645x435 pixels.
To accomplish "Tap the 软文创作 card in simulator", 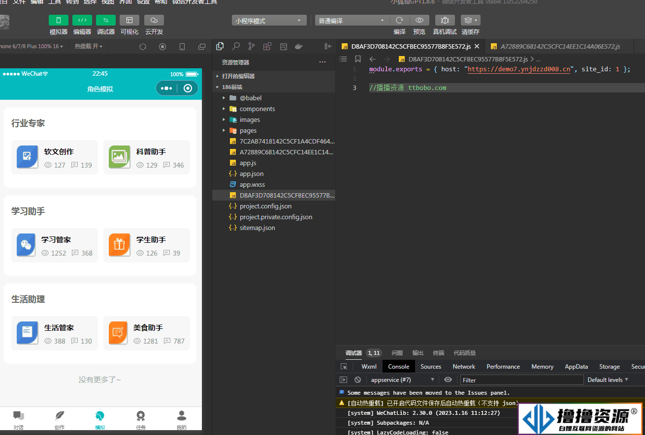I will click(x=55, y=157).
